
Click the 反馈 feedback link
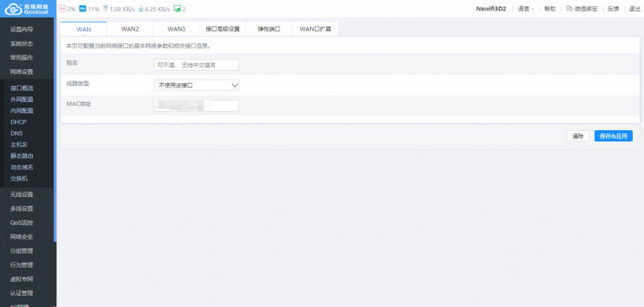[x=613, y=9]
